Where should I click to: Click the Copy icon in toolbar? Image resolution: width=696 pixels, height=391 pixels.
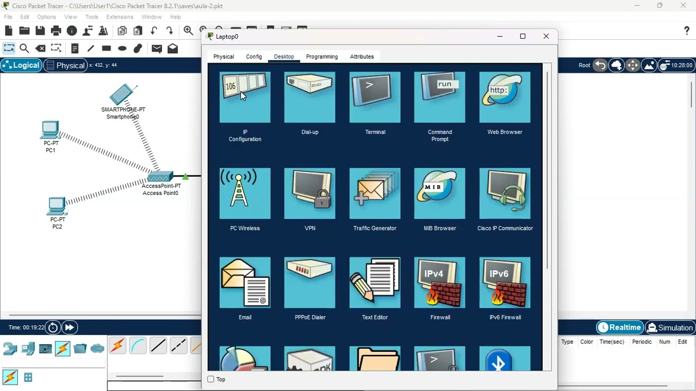pyautogui.click(x=122, y=31)
